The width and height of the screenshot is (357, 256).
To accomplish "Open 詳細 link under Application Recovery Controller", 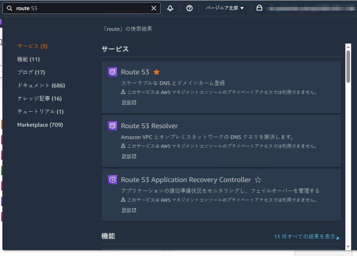I will coord(129,210).
